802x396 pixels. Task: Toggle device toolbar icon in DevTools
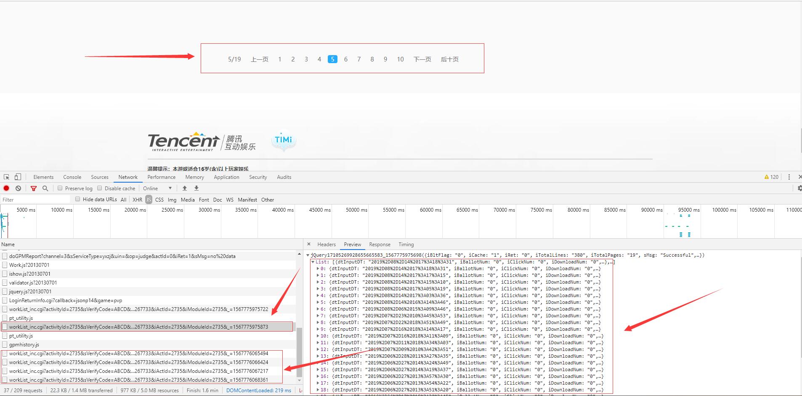(18, 177)
